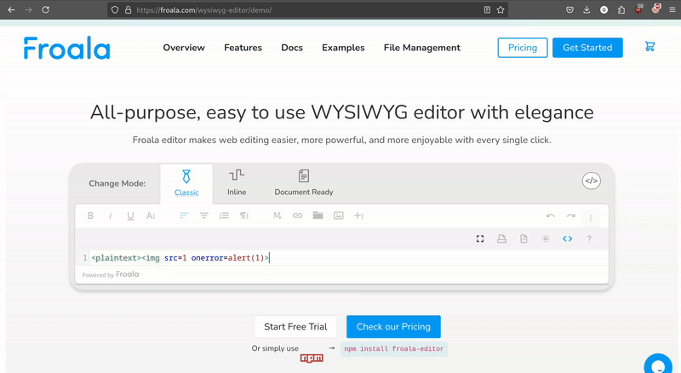The image size is (681, 373).
Task: Toggle bold formatting in editor toolbar
Action: click(x=91, y=216)
